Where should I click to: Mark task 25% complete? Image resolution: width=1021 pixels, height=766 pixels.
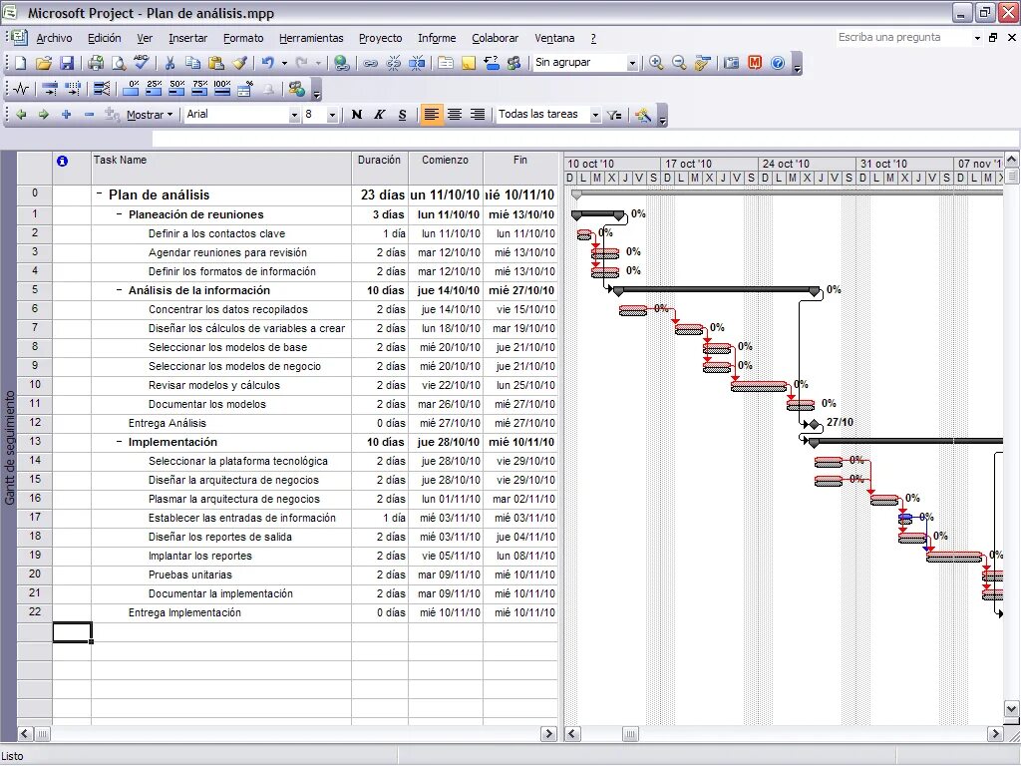[155, 89]
